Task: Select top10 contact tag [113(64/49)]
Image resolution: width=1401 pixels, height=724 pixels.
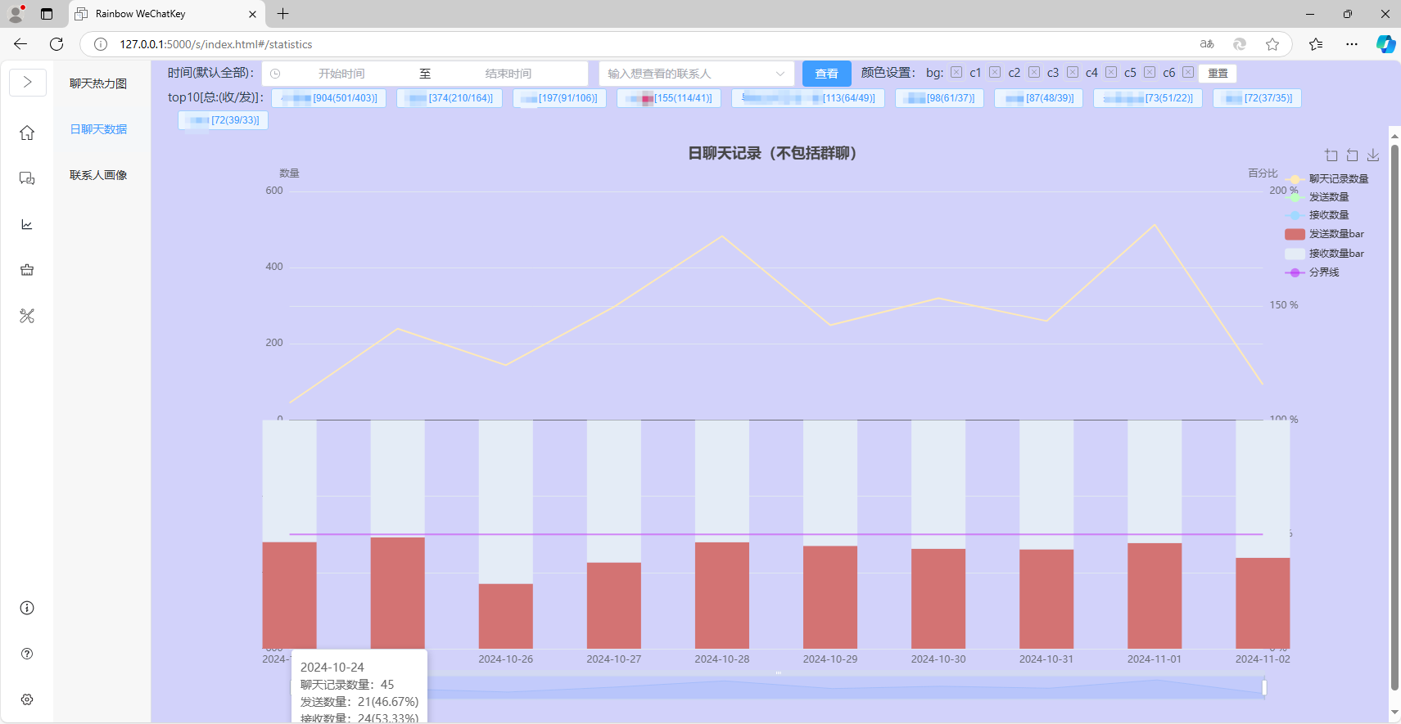Action: (808, 98)
